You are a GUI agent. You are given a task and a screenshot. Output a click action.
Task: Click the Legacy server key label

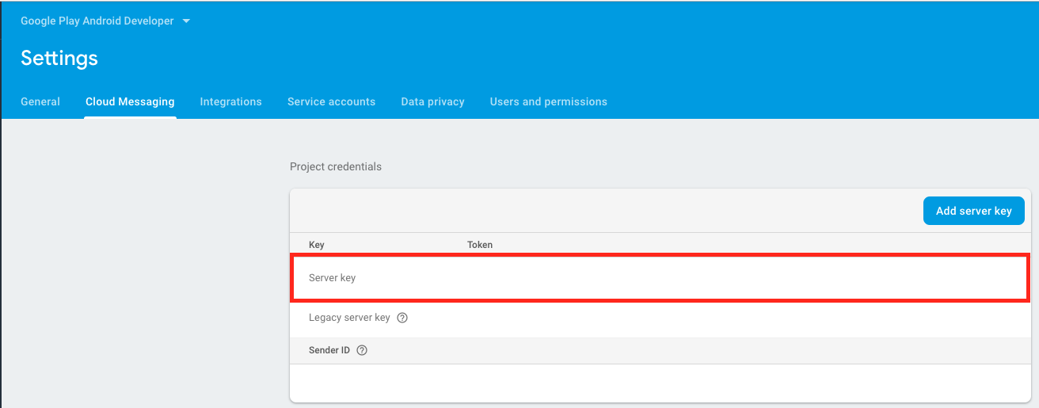(x=349, y=318)
